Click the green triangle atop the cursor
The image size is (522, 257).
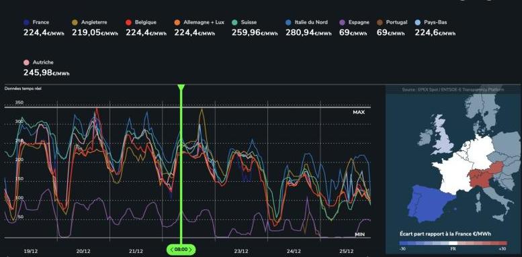click(181, 87)
